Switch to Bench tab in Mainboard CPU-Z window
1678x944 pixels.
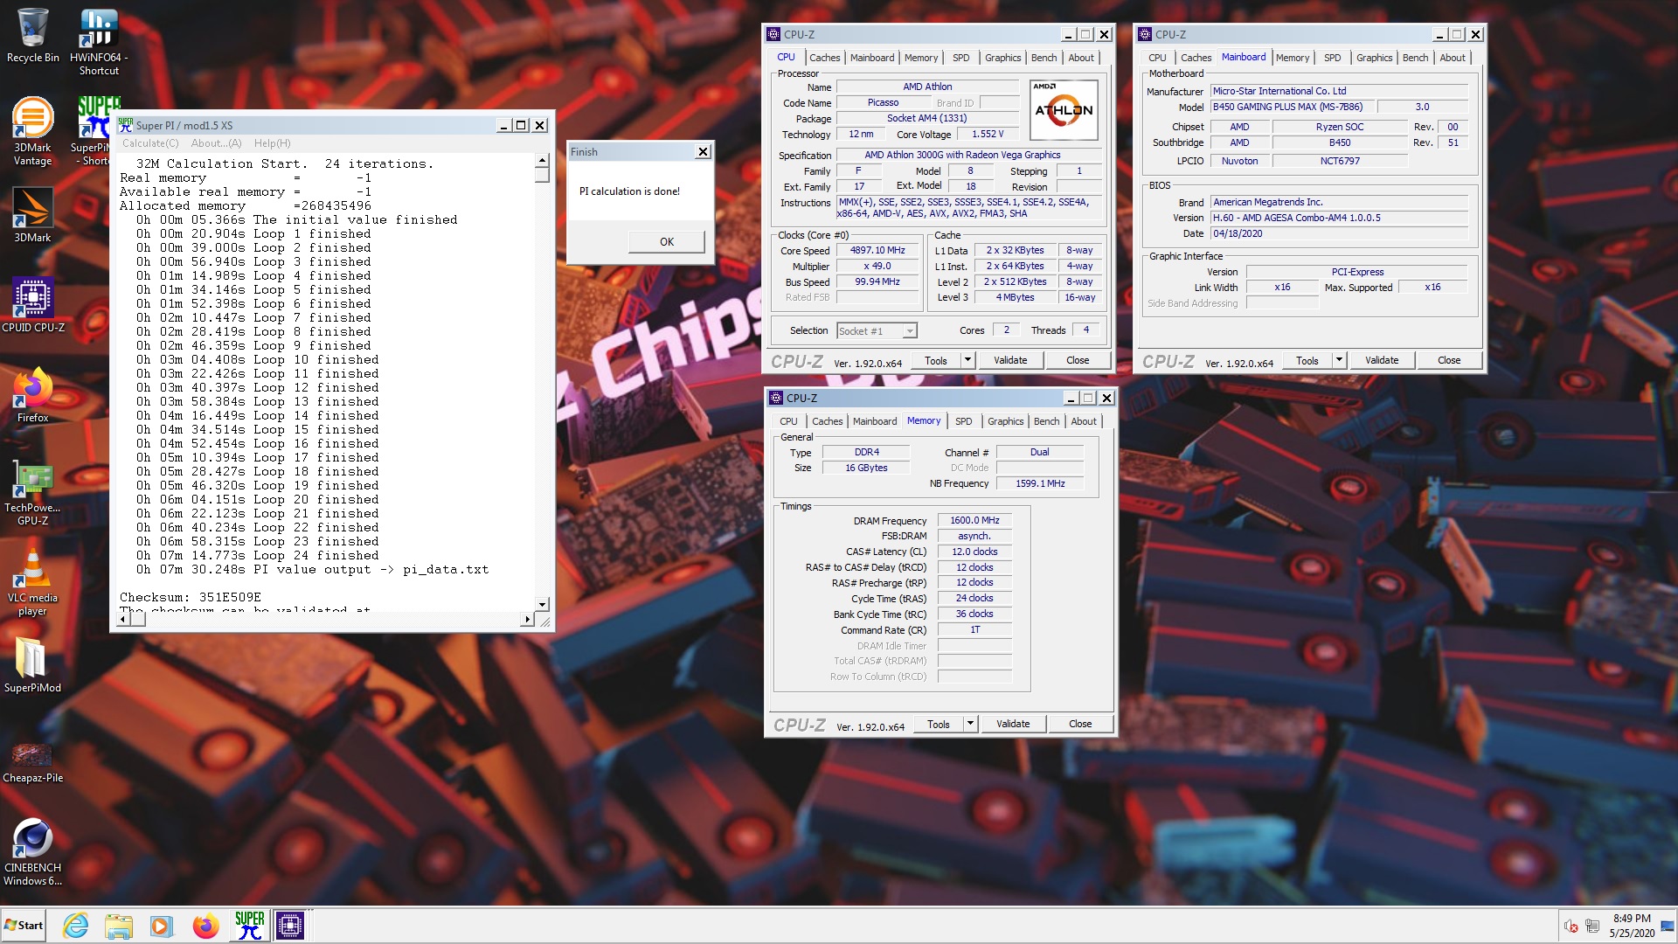1415,58
